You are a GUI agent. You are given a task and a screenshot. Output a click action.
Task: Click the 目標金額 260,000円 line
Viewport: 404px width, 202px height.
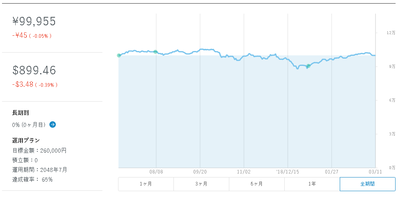39,151
